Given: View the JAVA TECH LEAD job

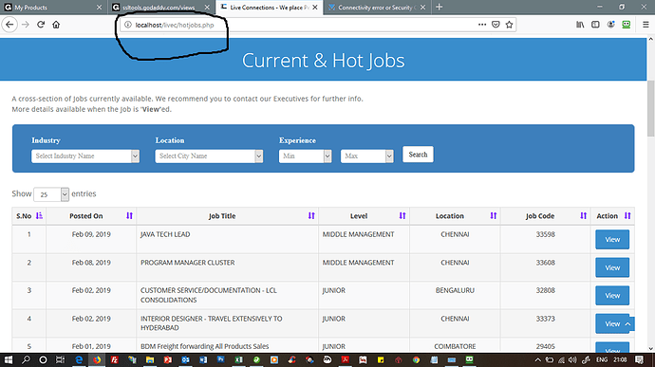Looking at the screenshot, I should [x=612, y=240].
